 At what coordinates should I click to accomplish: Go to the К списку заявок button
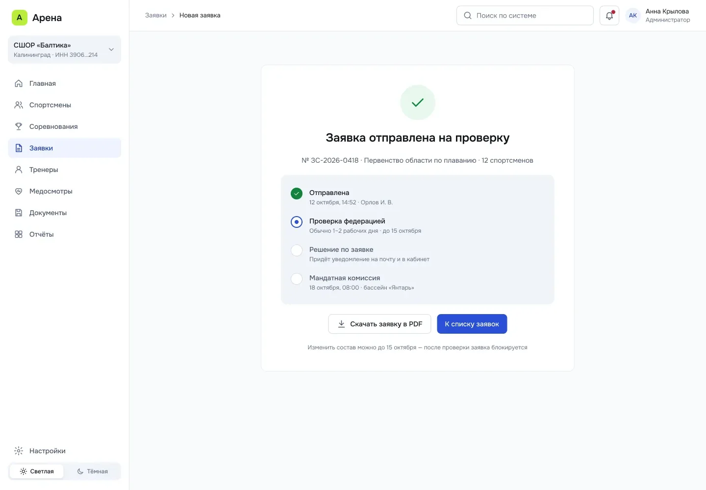click(x=472, y=324)
